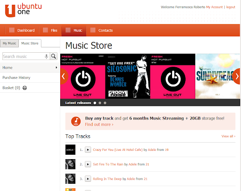Screen dimensions: 241x191
Task: Click track 3 album 21 thumbnail
Action: (70, 178)
